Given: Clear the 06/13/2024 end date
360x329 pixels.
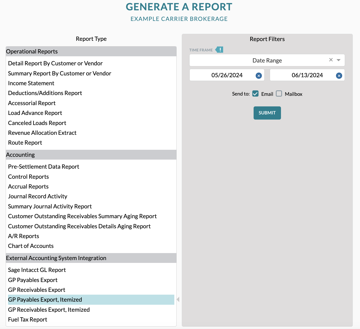Looking at the screenshot, I should 339,75.
